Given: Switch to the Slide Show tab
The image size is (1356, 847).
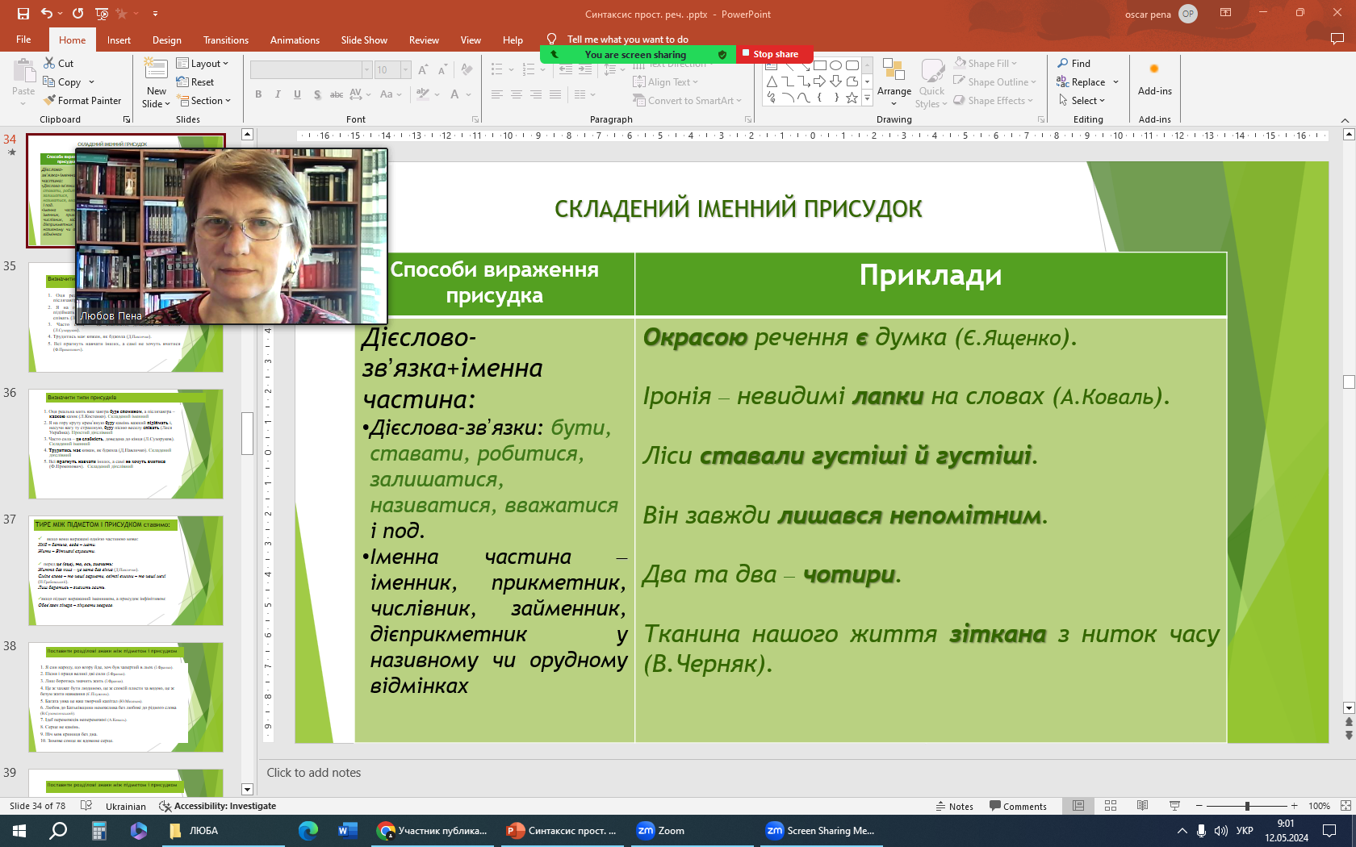Looking at the screenshot, I should (364, 40).
